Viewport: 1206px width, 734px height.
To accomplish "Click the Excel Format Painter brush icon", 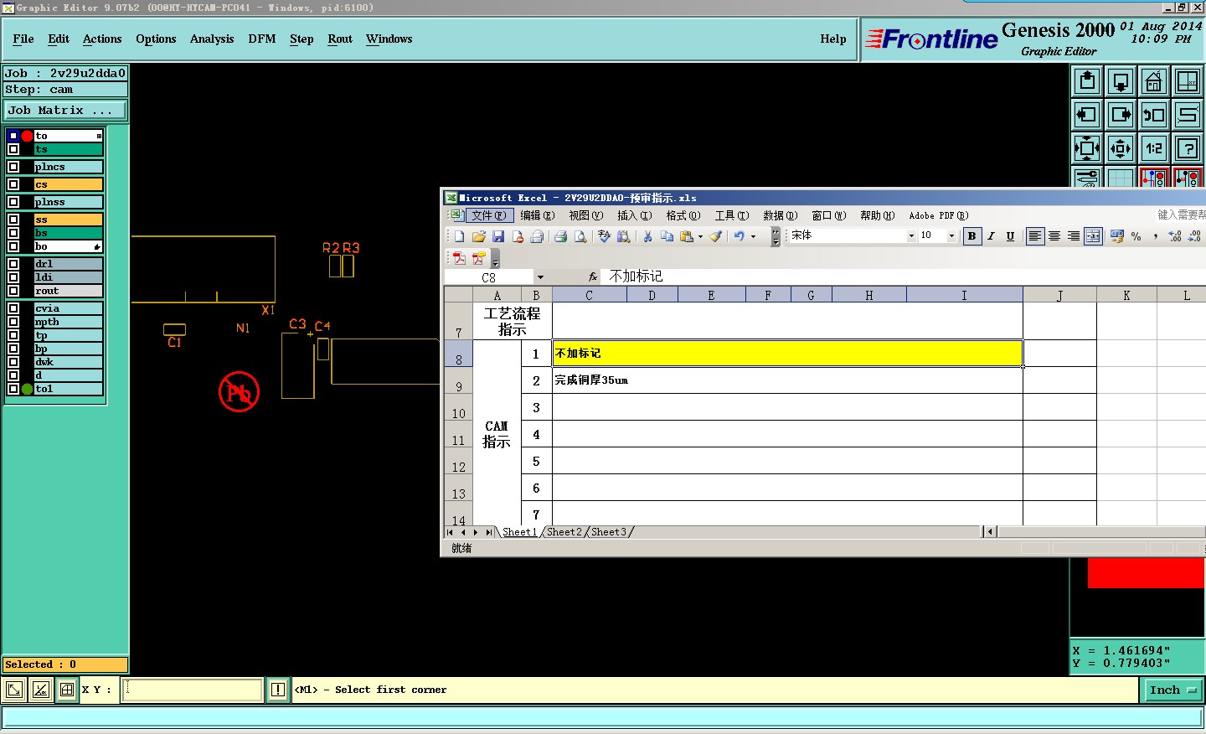I will pyautogui.click(x=715, y=236).
